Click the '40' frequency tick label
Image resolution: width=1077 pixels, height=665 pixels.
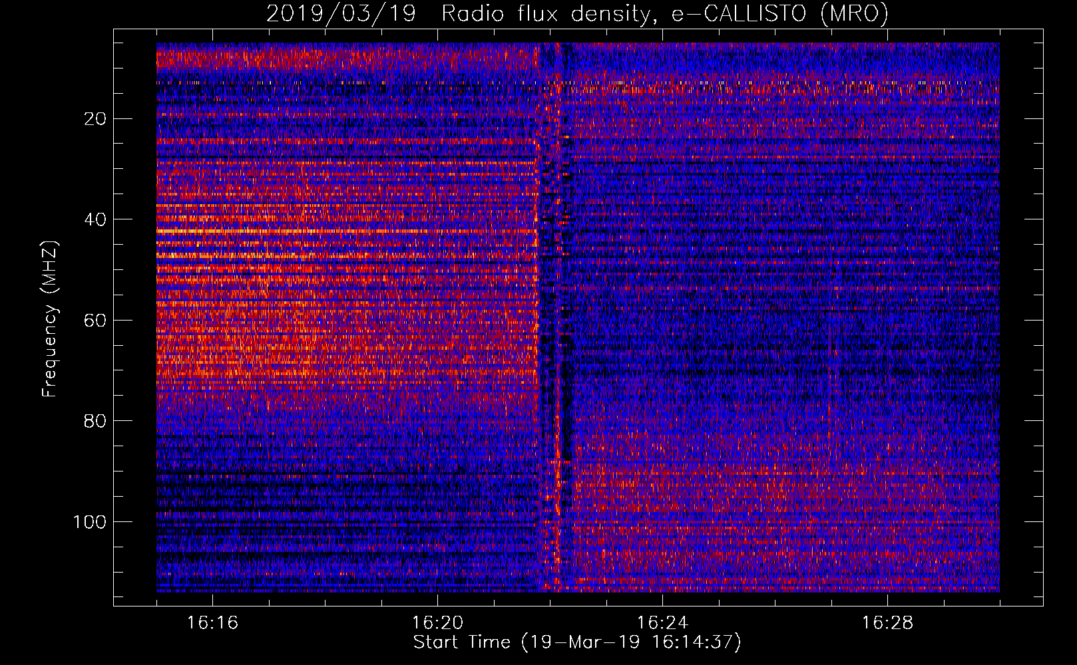pyautogui.click(x=95, y=219)
